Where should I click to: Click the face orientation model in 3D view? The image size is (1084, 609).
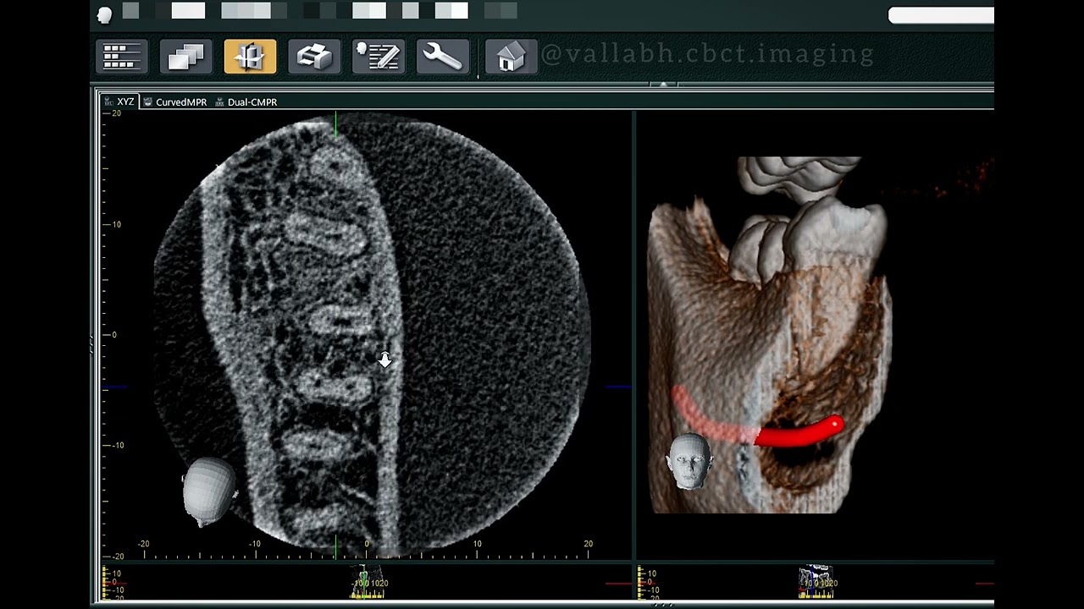pos(689,461)
